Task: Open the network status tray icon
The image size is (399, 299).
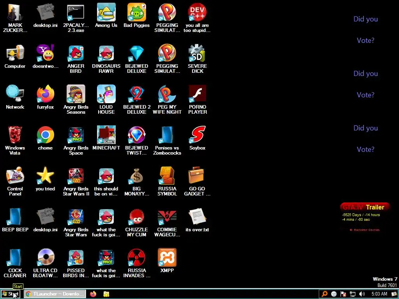Action: [353, 294]
